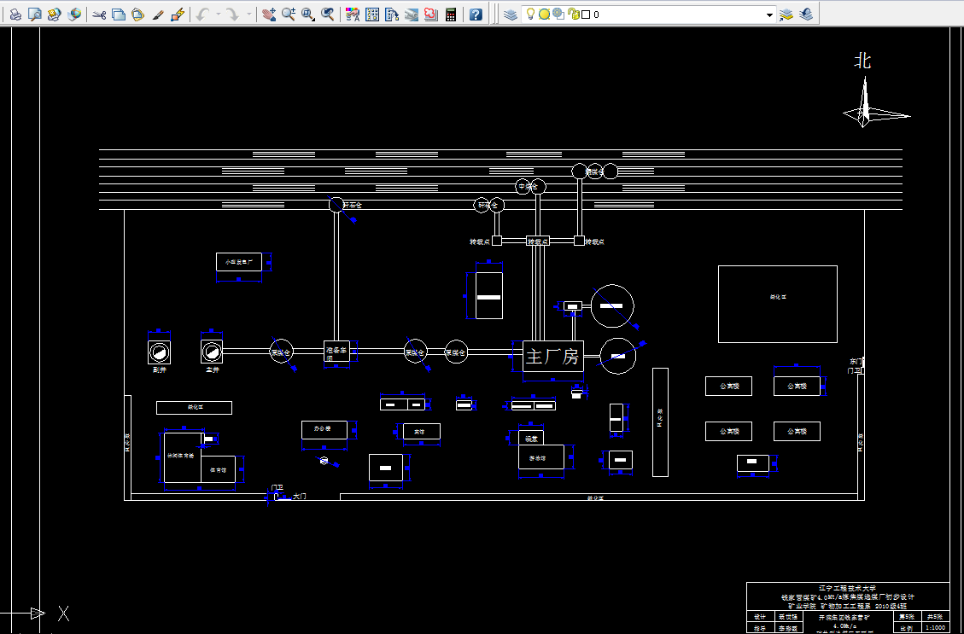Open the QuickCalc calculator

(x=451, y=15)
